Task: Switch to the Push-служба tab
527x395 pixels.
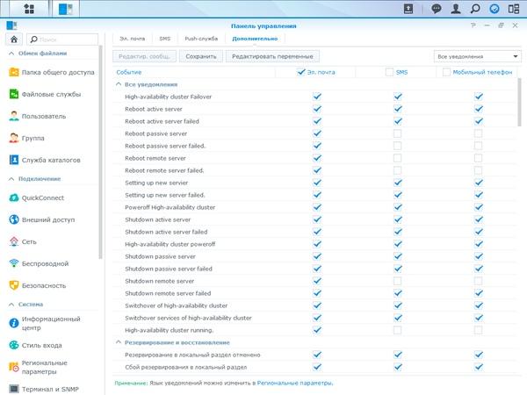Action: click(x=201, y=39)
